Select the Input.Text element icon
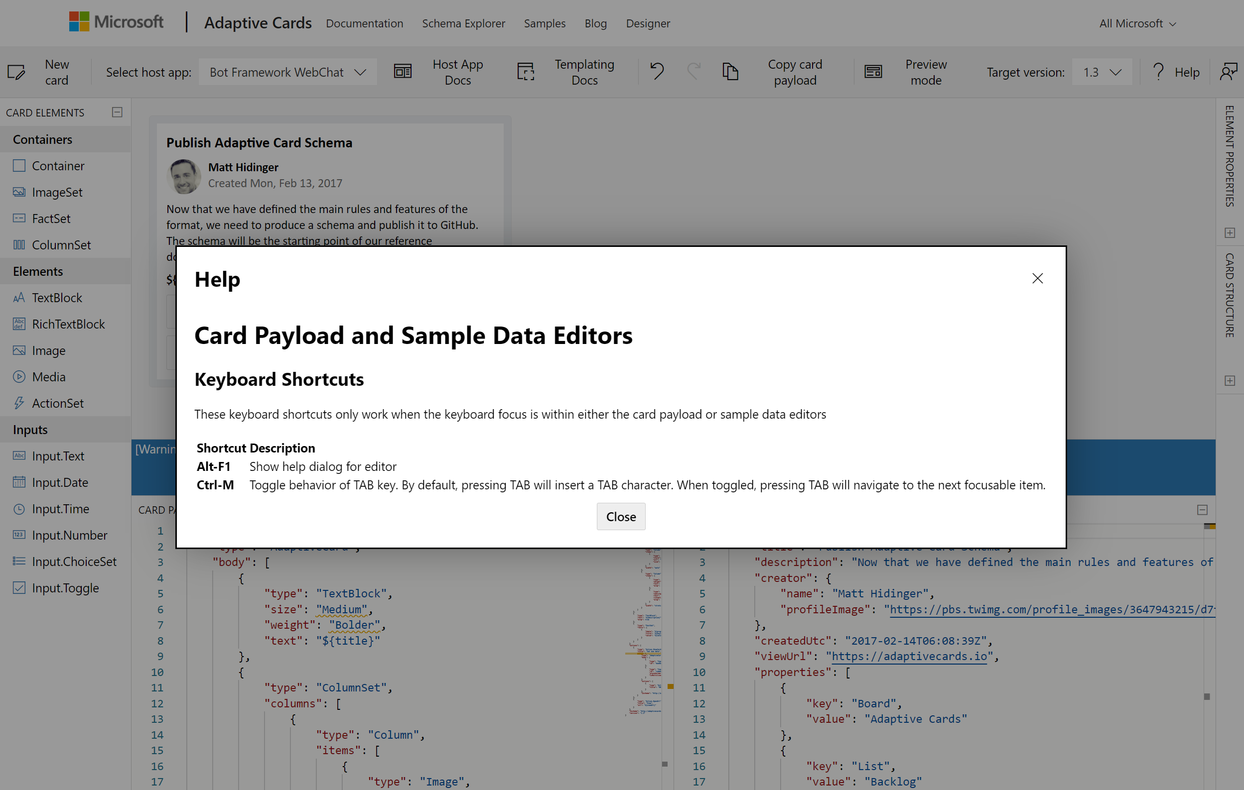The width and height of the screenshot is (1244, 790). point(19,455)
